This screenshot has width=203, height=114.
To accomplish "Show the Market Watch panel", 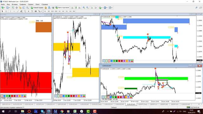I will pos(13,8).
